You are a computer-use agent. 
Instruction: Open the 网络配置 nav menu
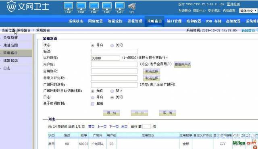(x=96, y=21)
